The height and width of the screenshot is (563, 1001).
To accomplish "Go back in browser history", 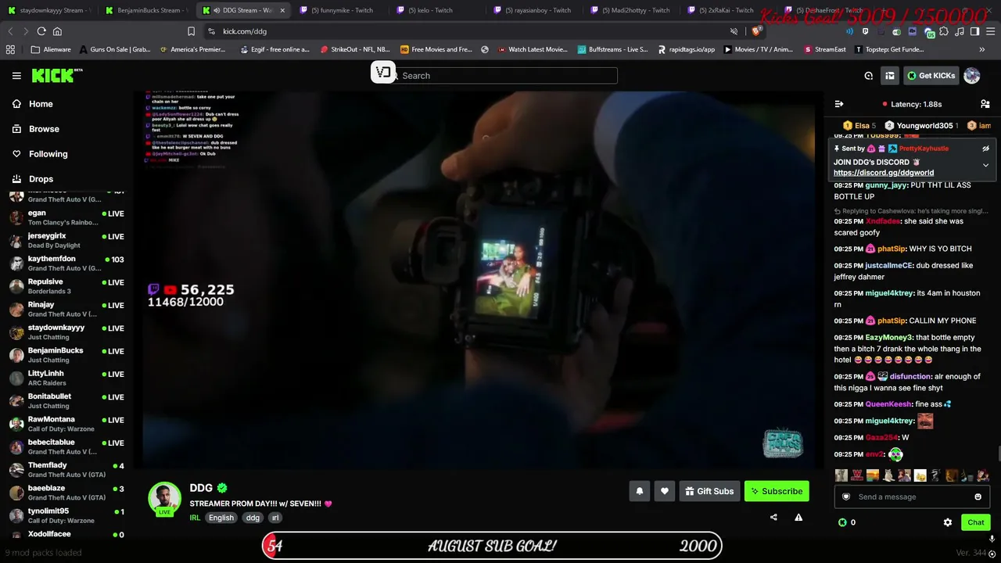I will 10,31.
